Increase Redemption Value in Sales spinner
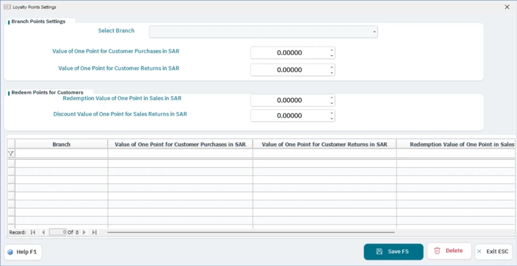This screenshot has height=266, width=517. [332, 97]
